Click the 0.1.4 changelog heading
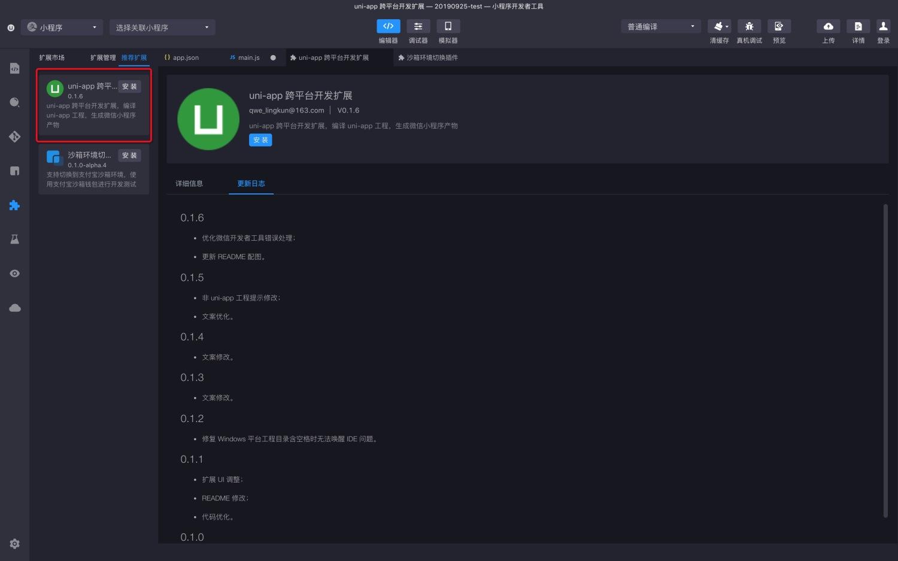This screenshot has width=898, height=561. 192,337
